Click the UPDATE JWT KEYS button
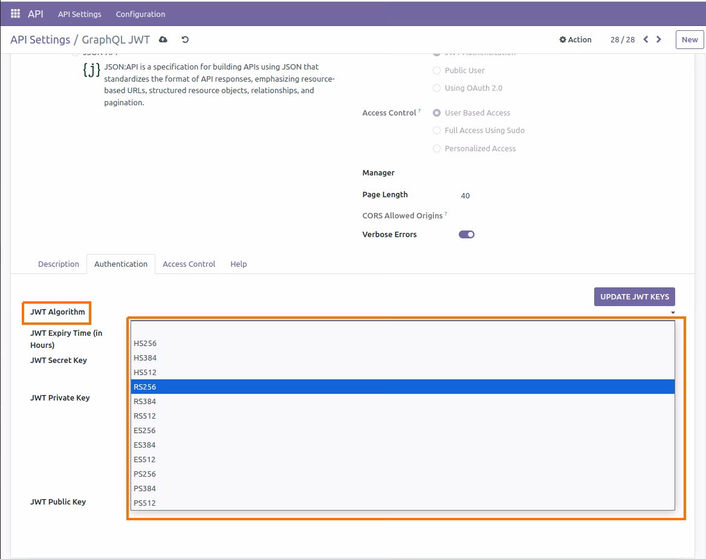 coord(635,296)
